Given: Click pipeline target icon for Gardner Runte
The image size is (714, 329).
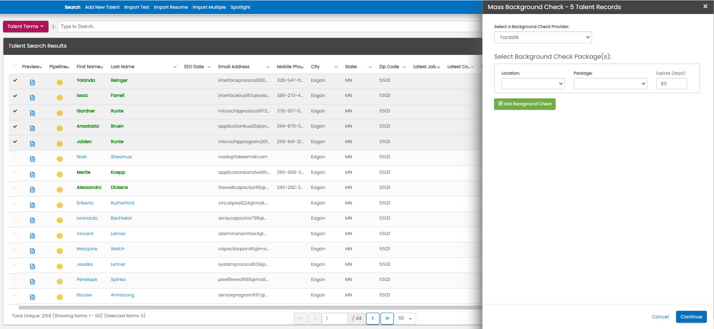Looking at the screenshot, I should (60, 113).
